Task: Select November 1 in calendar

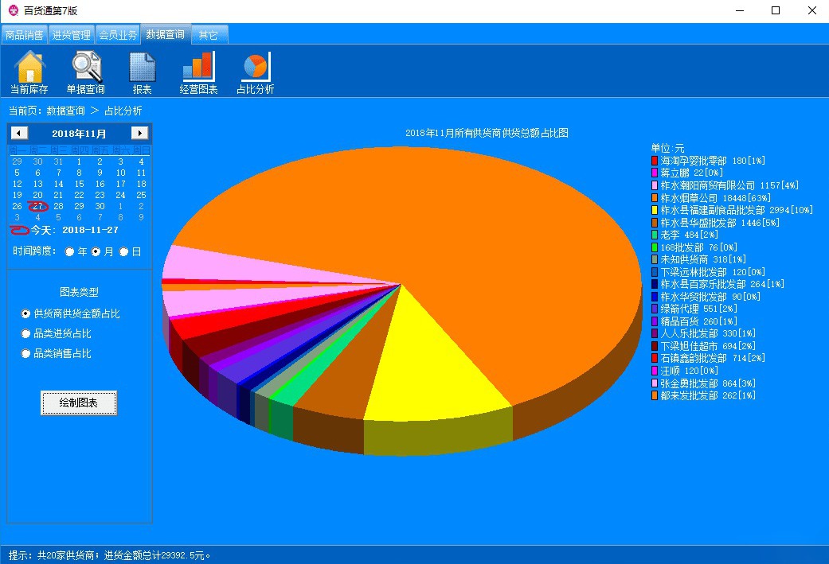Action: [x=80, y=161]
